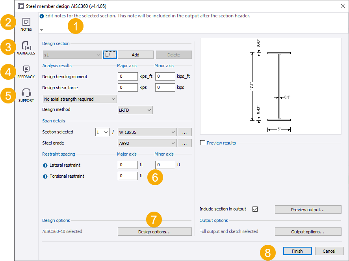Click the Design options button

coord(154,232)
